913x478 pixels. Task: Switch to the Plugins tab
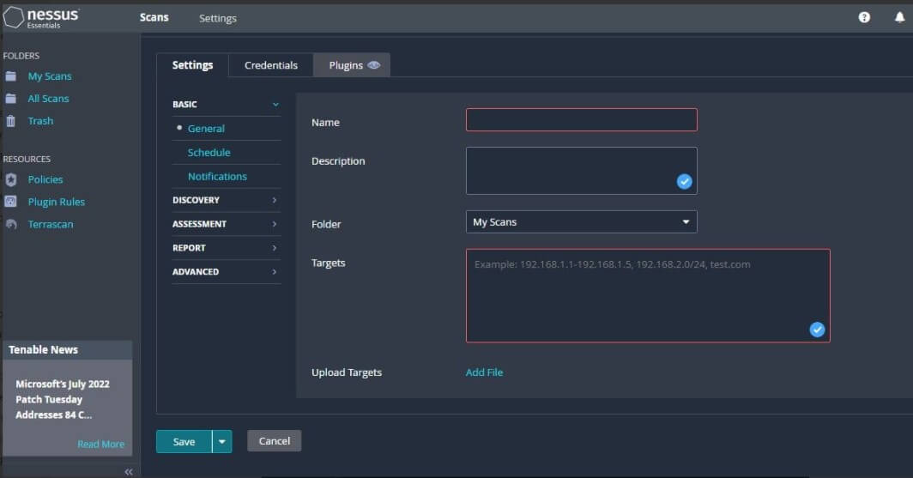click(352, 65)
